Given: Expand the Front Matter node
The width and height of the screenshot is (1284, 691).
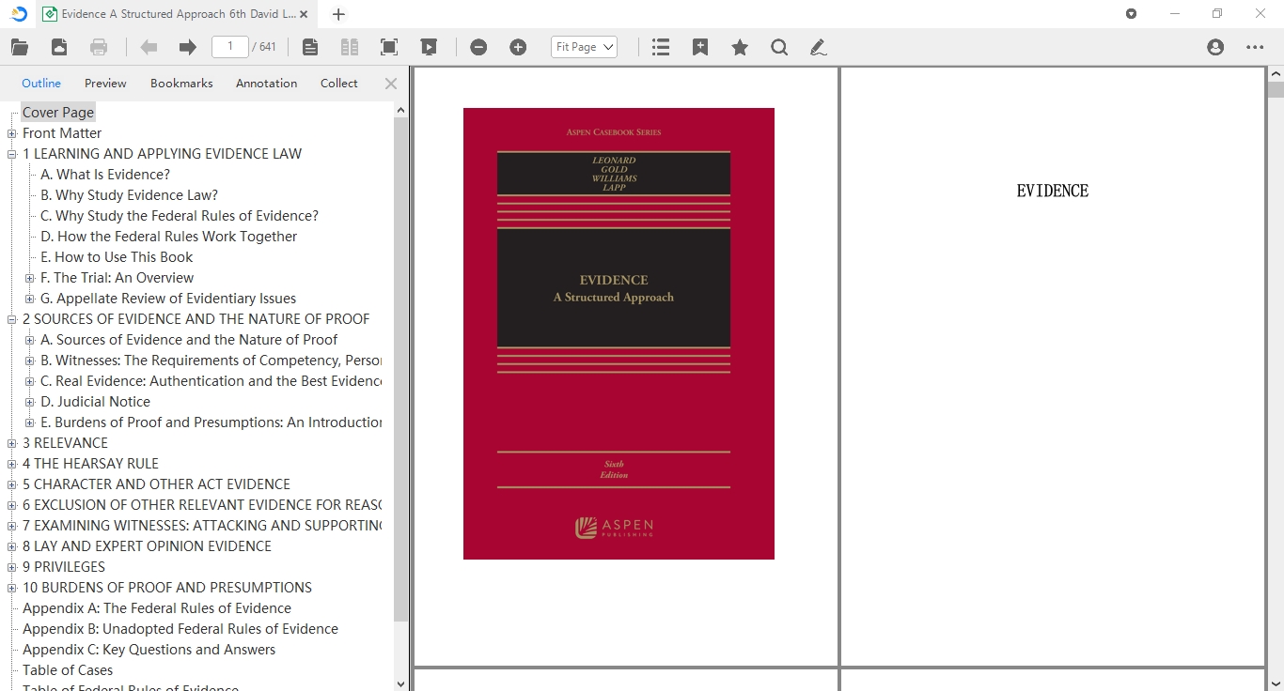Looking at the screenshot, I should click(12, 133).
